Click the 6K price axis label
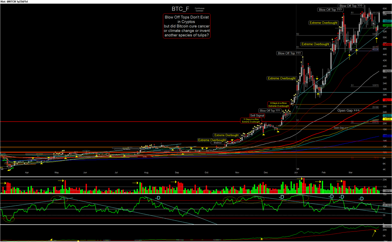Screen dimensions: 392x242 (x=385, y=164)
